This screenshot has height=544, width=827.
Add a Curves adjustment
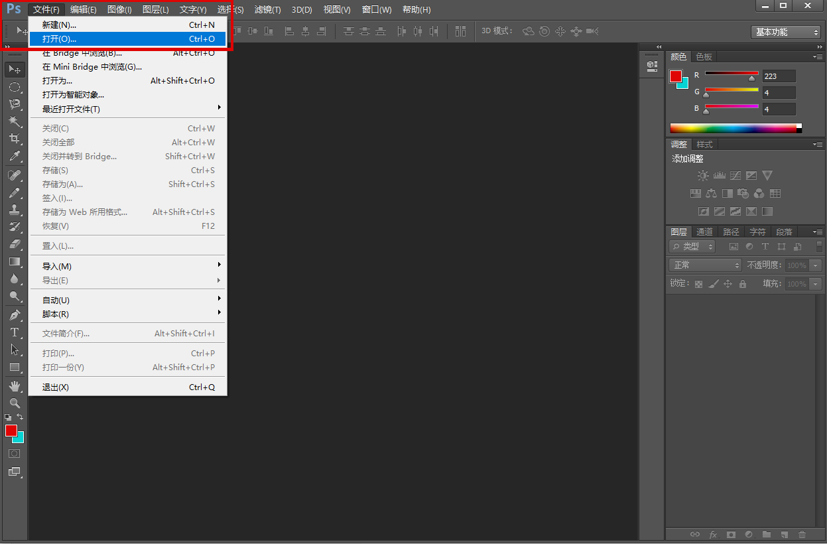click(735, 176)
